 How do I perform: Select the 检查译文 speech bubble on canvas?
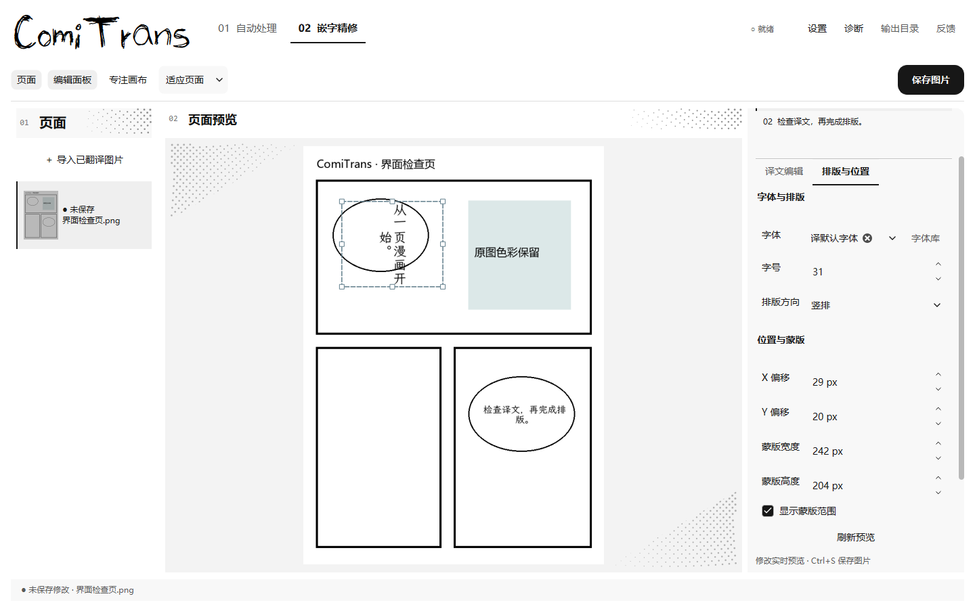point(522,414)
